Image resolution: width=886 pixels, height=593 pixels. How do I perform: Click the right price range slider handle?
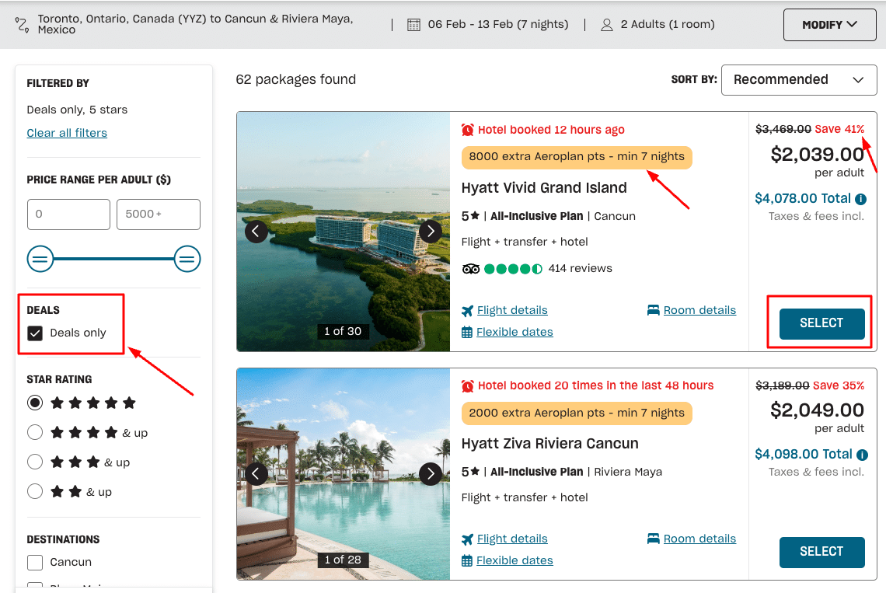point(187,259)
